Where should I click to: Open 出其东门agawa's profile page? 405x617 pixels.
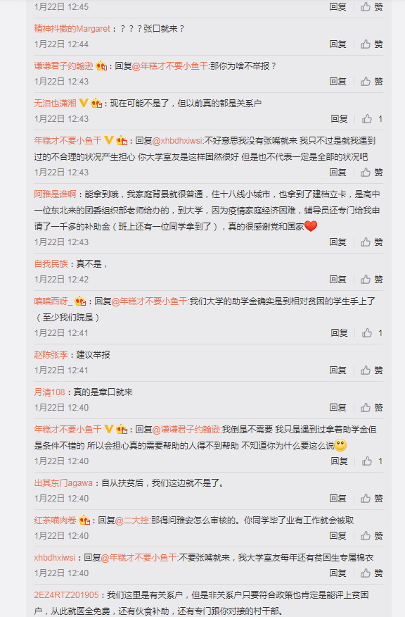[63, 482]
